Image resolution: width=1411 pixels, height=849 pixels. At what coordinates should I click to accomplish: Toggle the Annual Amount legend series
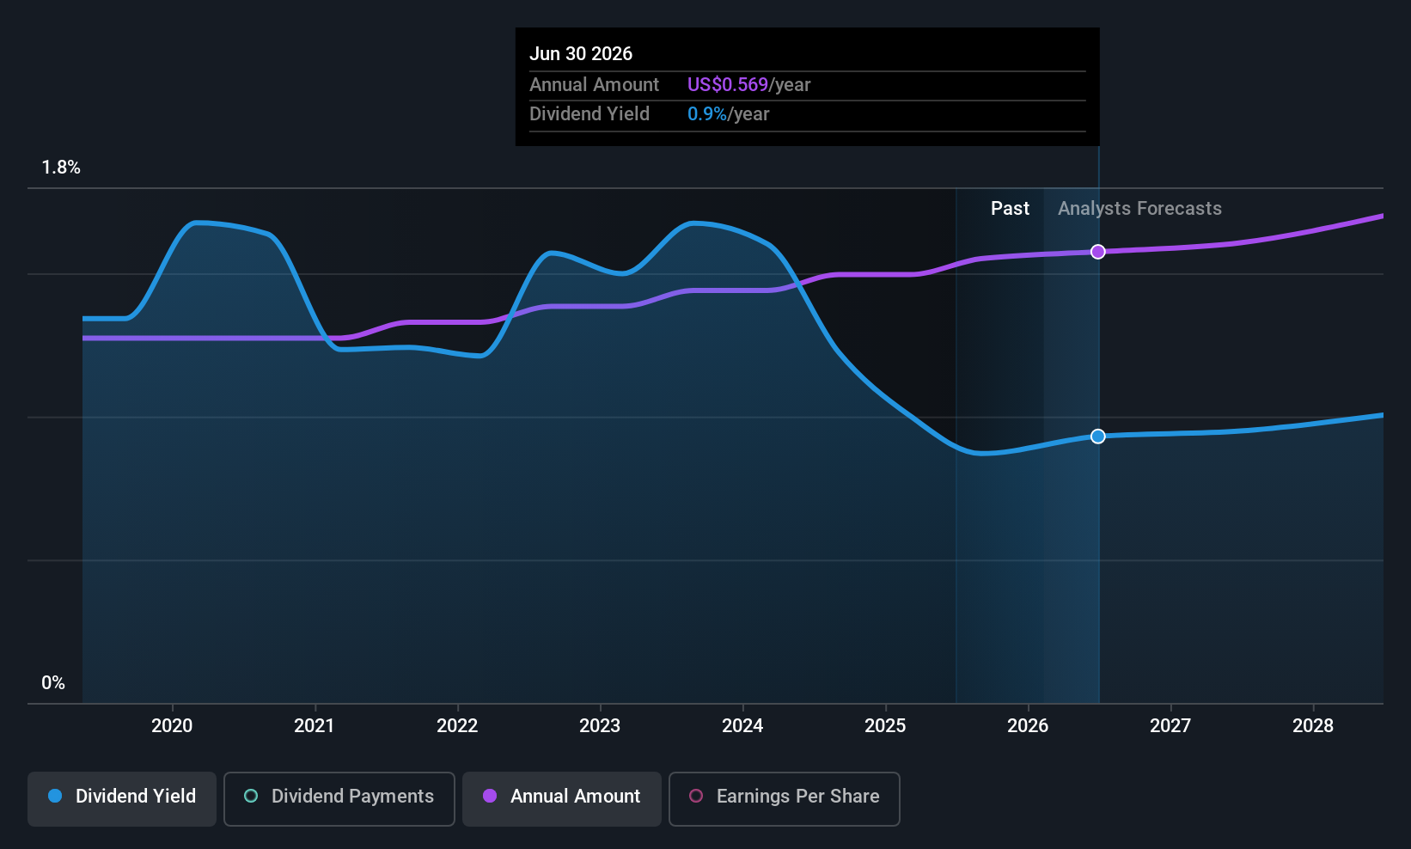pos(562,799)
